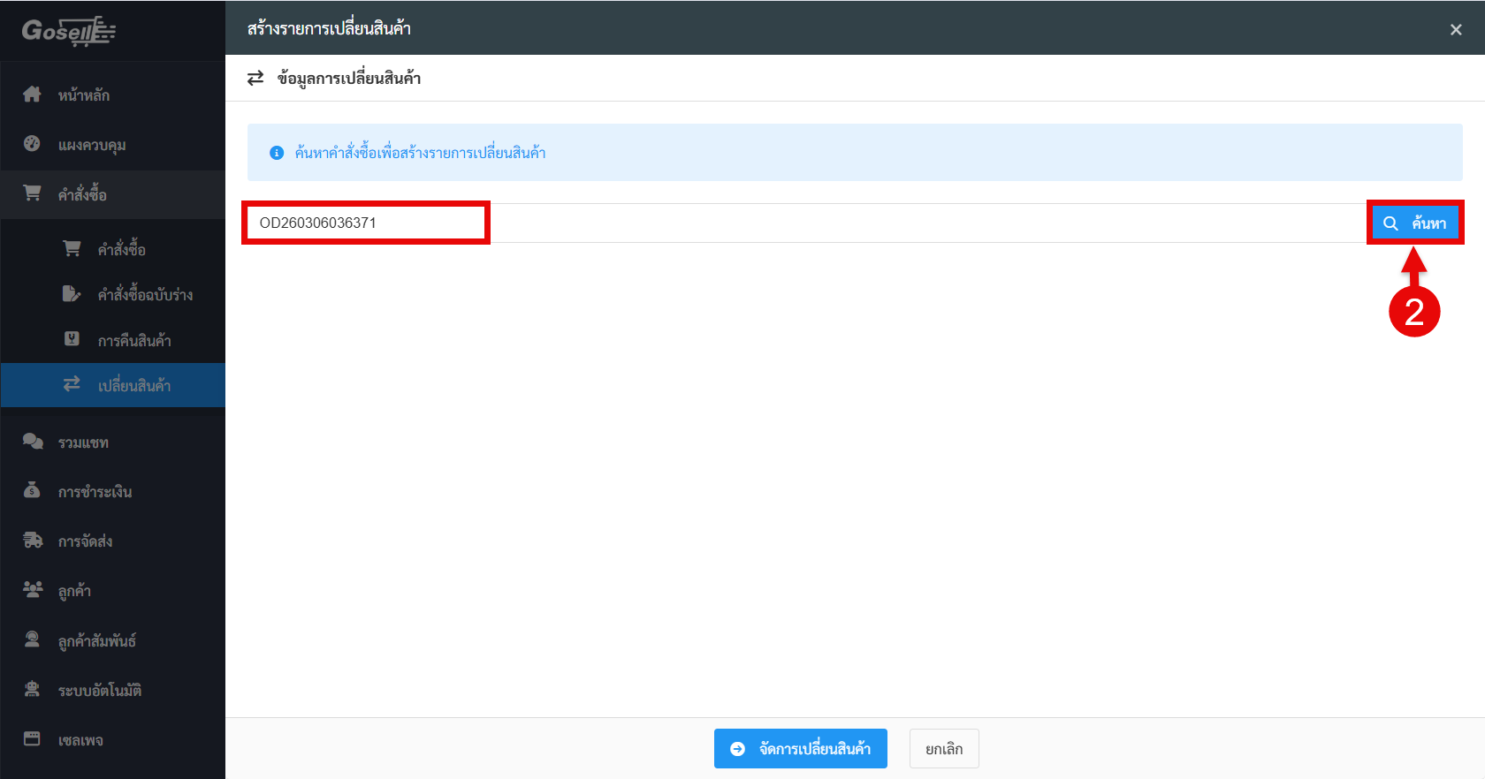The width and height of the screenshot is (1485, 779).
Task: Click the ยกเลิก cancel button
Action: [x=943, y=749]
